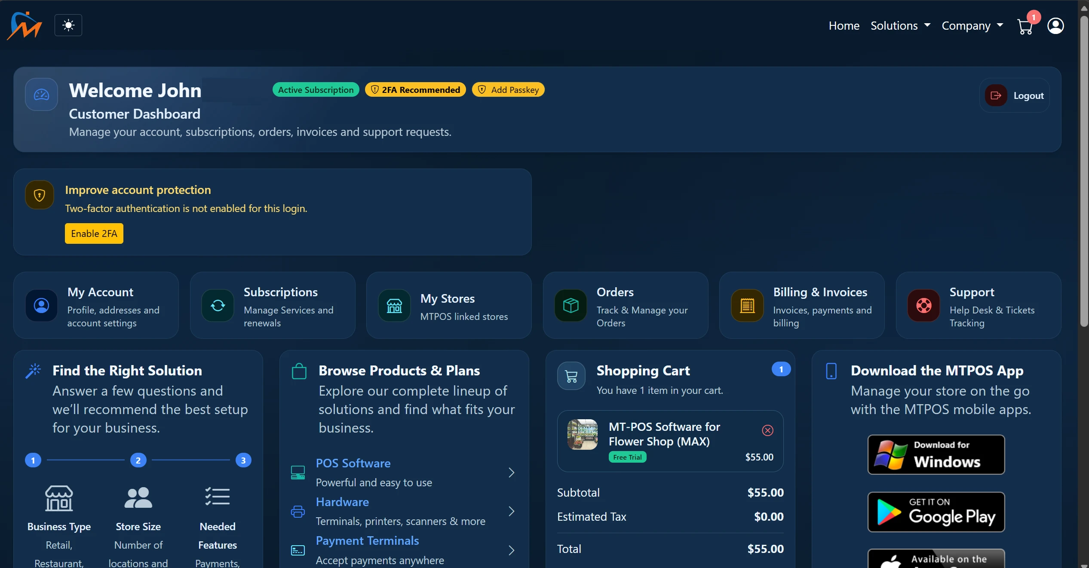Open the shopping cart icon in the header
The width and height of the screenshot is (1089, 568).
[x=1025, y=26]
